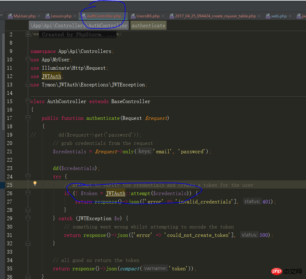This screenshot has width=306, height=279.
Task: Close the UsersBK.php tab
Action: click(x=163, y=16)
